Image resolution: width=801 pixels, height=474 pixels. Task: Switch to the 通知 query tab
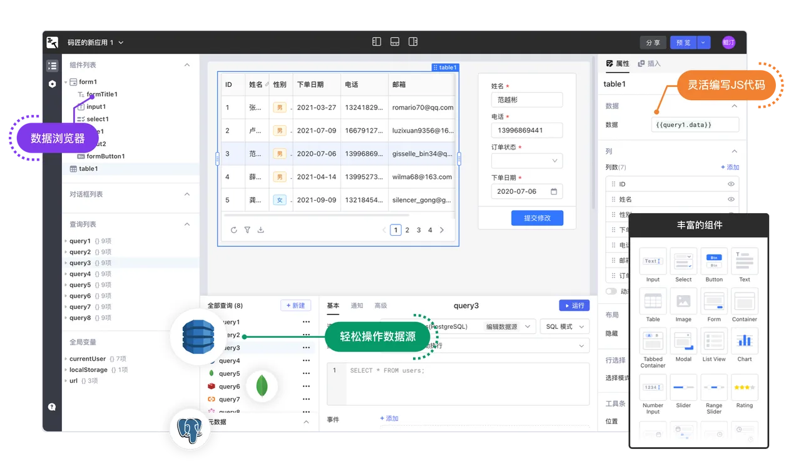pos(357,306)
